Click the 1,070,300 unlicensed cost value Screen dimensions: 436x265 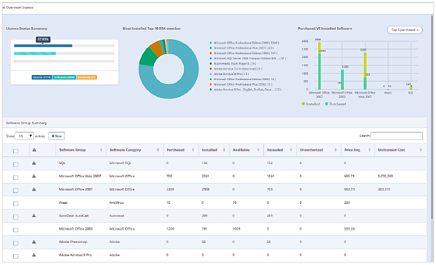385,176
